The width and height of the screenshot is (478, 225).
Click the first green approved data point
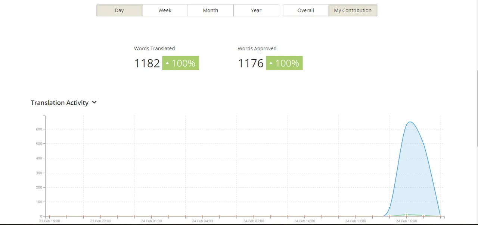pyautogui.click(x=406, y=215)
